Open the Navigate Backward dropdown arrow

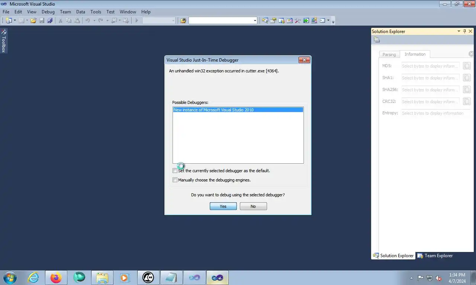[x=120, y=21]
